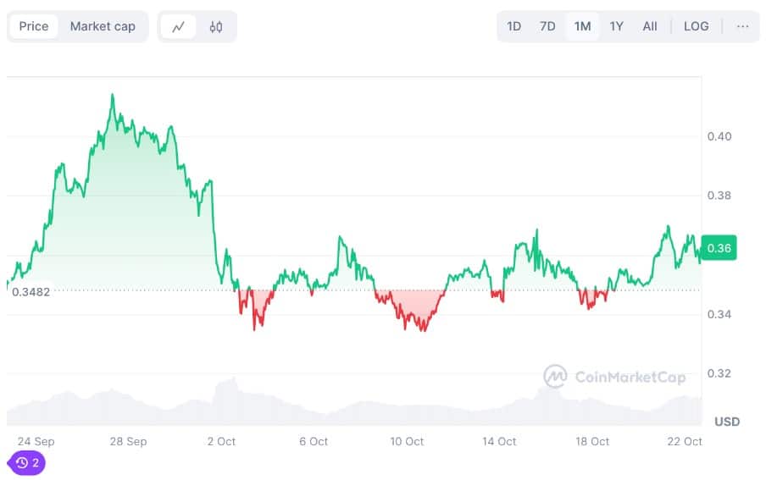Select the line chart view icon

(x=179, y=26)
